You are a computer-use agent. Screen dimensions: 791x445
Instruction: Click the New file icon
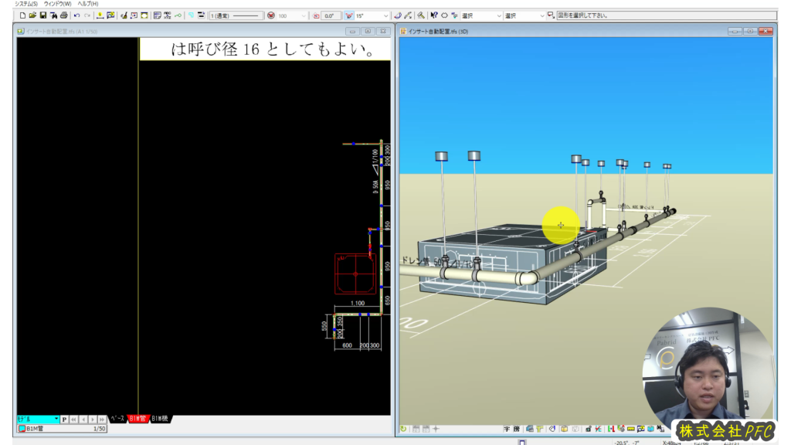click(22, 15)
